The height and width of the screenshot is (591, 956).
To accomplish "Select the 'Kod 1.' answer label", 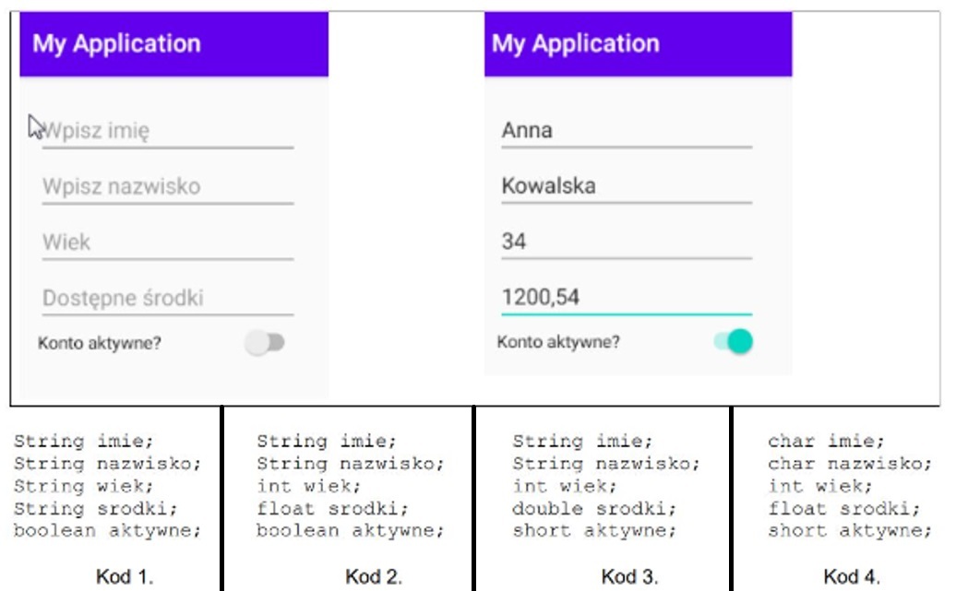I will (x=125, y=575).
